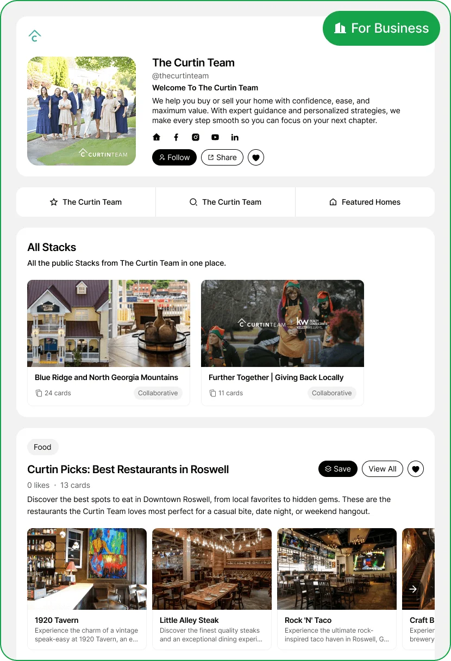451x661 pixels.
Task: View All cards in Curtin Picks
Action: point(383,469)
